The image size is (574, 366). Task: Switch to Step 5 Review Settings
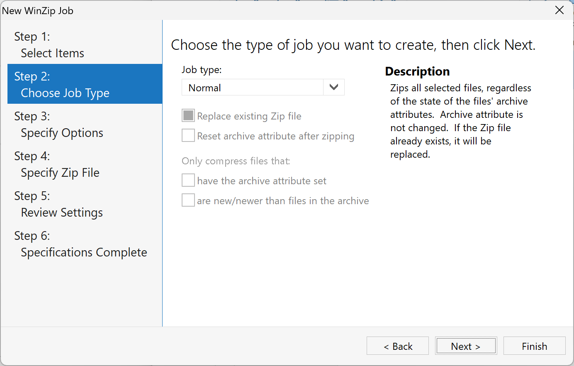(85, 204)
